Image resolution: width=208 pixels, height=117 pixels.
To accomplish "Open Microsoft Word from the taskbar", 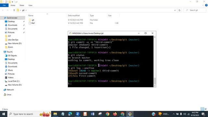I will (x=93, y=114).
